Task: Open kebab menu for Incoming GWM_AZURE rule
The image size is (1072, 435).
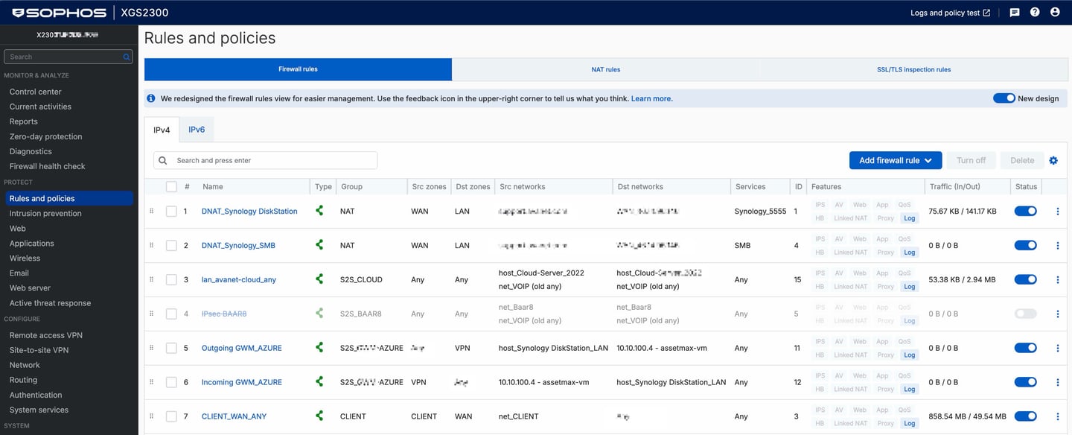Action: (x=1058, y=383)
